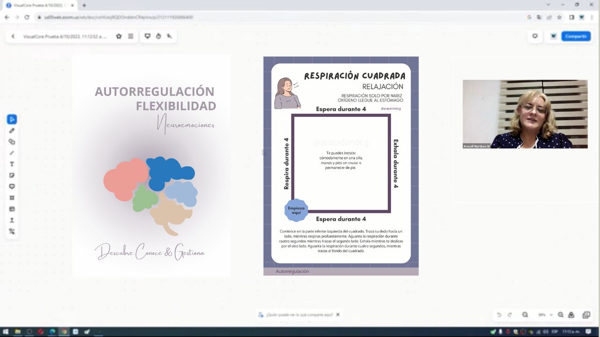This screenshot has height=337, width=600.
Task: Select the text tool
Action: [x=12, y=164]
